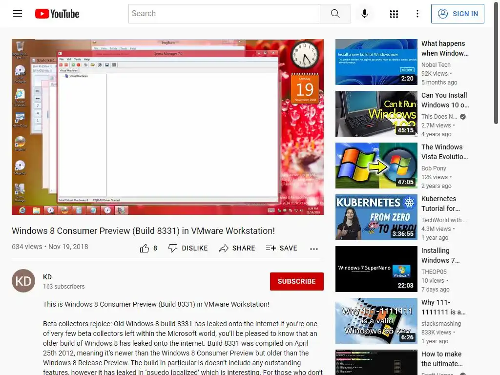This screenshot has width=500, height=375.
Task: Open the KD channel name link
Action: 47,277
